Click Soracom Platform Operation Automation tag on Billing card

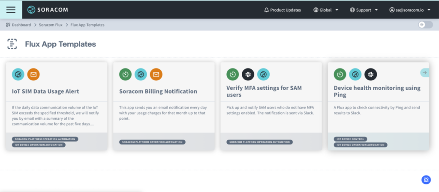152,142
